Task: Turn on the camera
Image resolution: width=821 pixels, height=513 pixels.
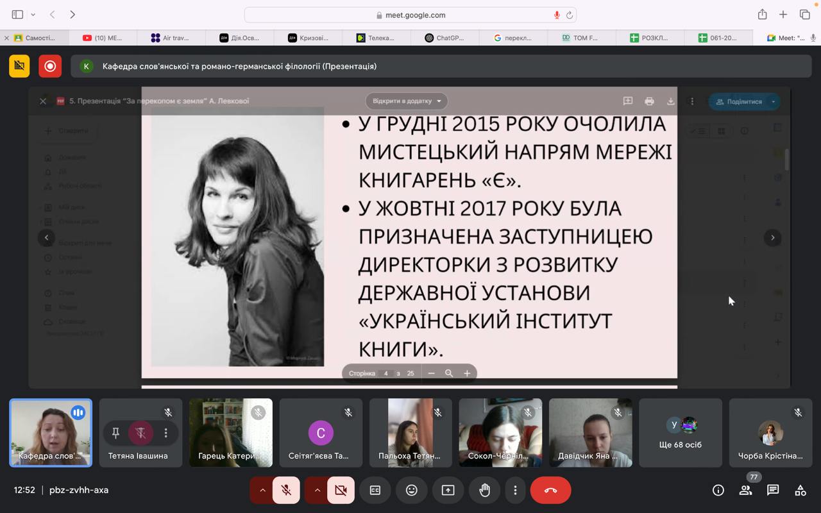Action: tap(341, 490)
